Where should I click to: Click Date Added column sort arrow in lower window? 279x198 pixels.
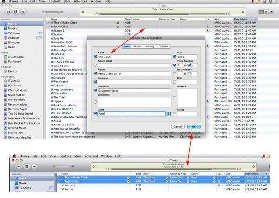[266, 174]
